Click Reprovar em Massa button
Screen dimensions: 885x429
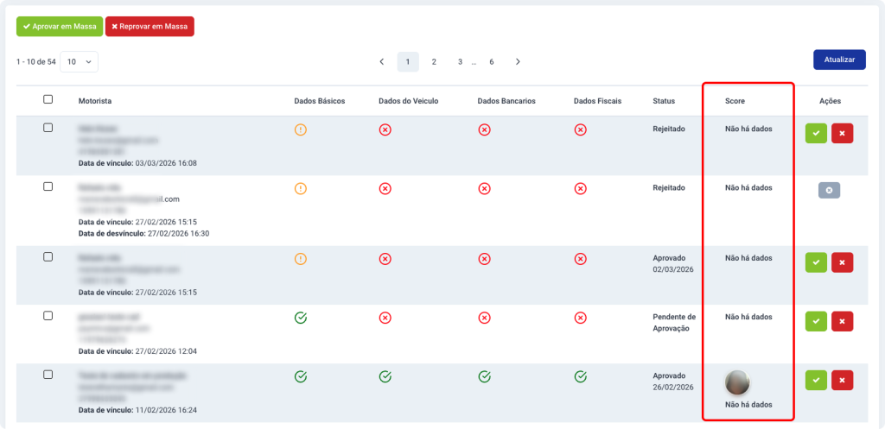150,27
